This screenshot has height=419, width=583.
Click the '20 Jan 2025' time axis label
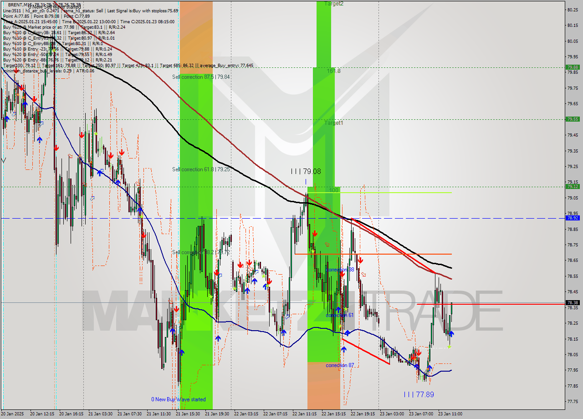coord(12,414)
